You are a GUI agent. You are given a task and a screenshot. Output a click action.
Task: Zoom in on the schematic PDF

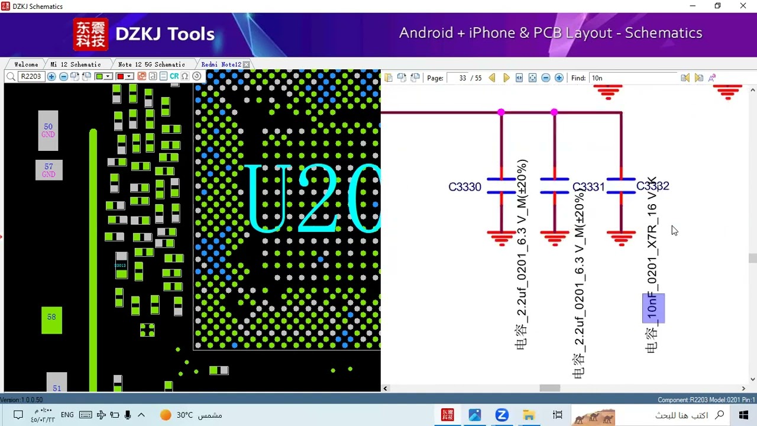559,78
